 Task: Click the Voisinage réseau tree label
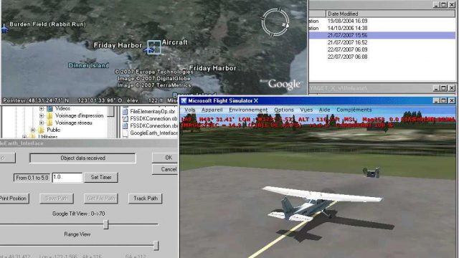click(73, 123)
